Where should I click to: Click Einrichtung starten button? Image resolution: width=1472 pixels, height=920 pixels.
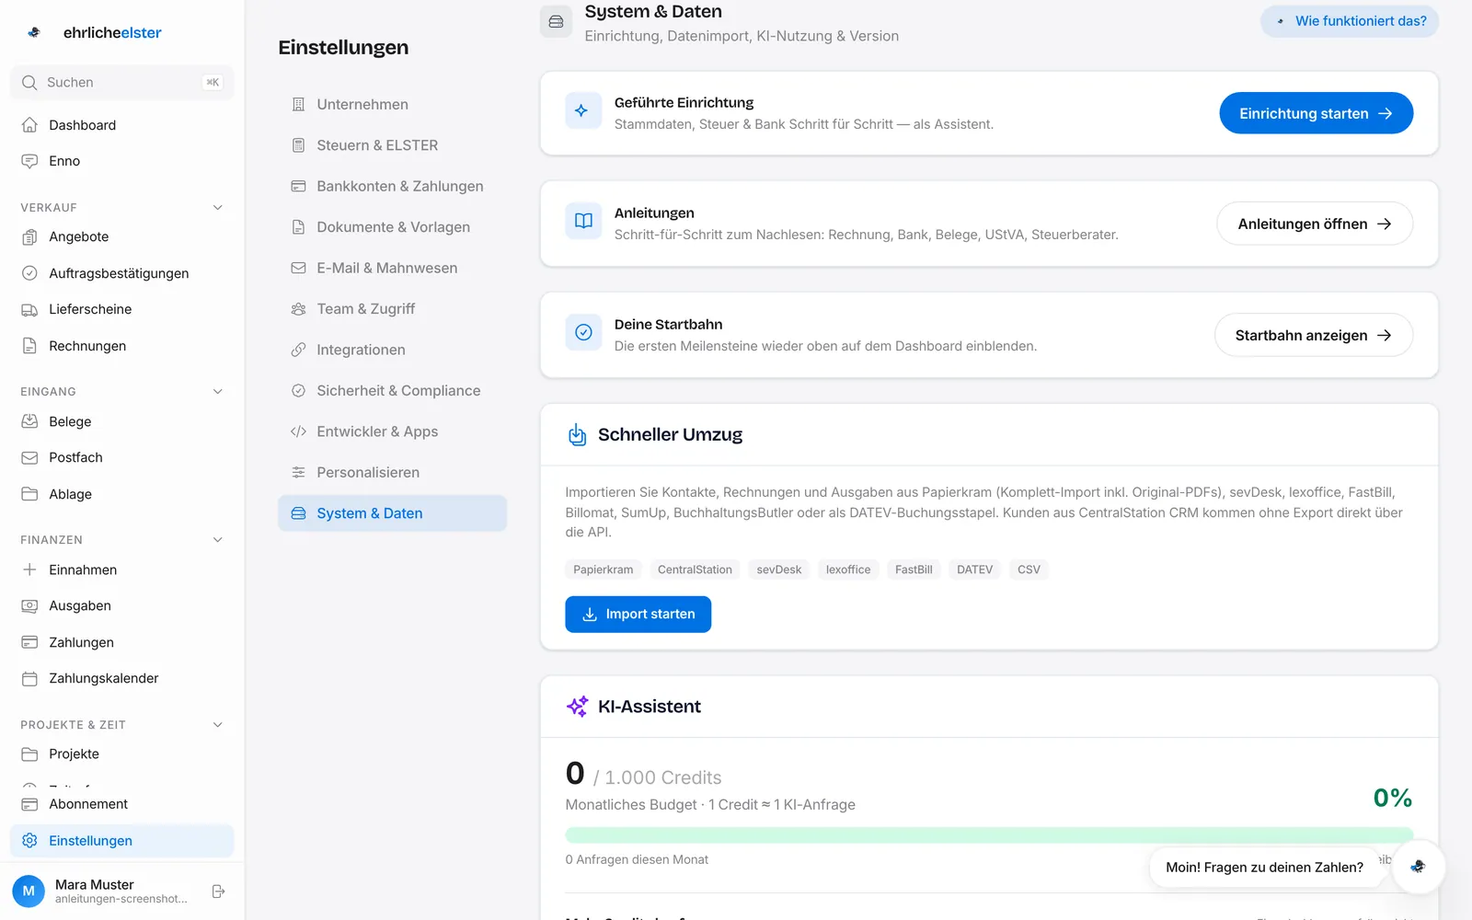(1316, 113)
